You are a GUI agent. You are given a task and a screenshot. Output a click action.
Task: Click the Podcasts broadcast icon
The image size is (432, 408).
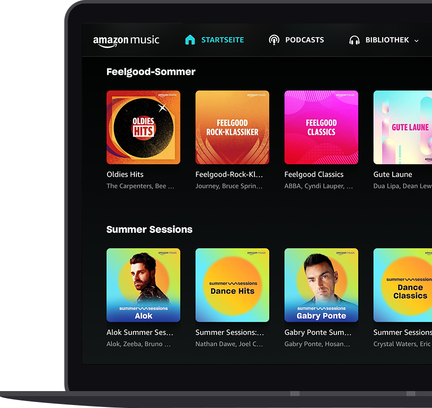click(x=274, y=40)
